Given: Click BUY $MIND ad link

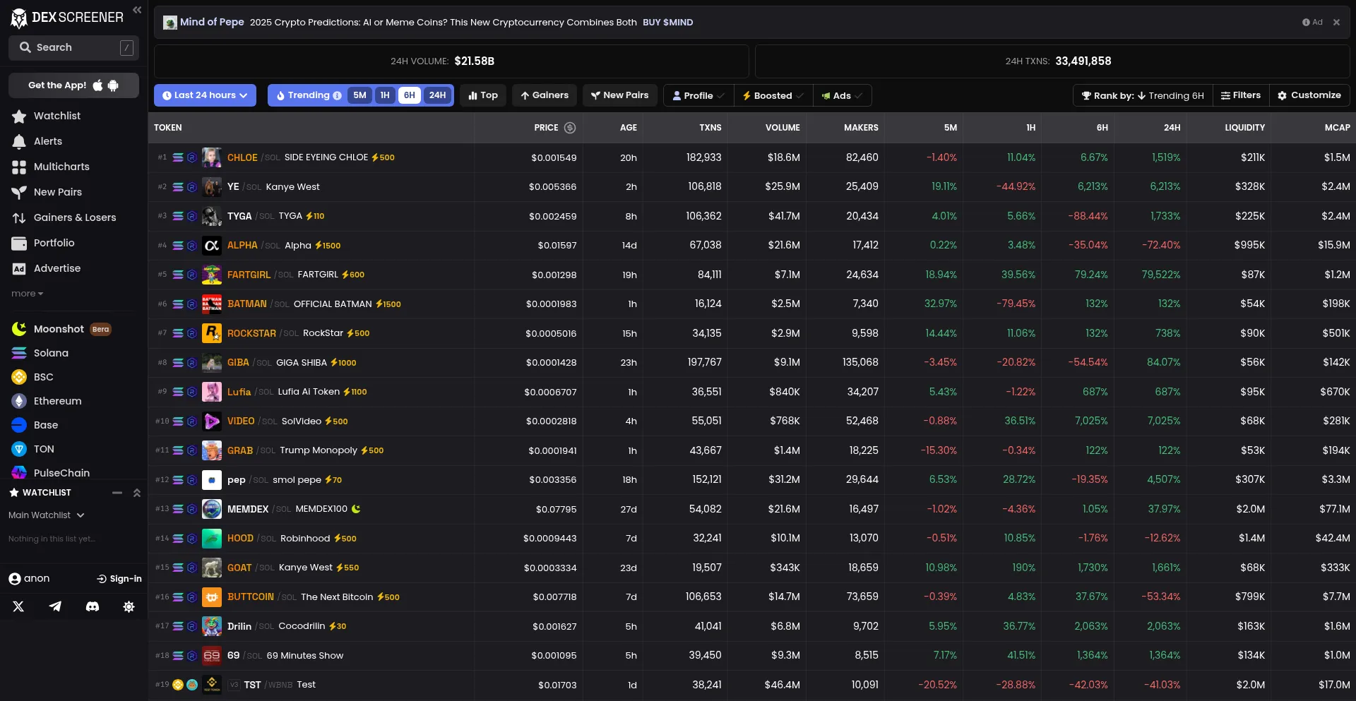Looking at the screenshot, I should [667, 23].
